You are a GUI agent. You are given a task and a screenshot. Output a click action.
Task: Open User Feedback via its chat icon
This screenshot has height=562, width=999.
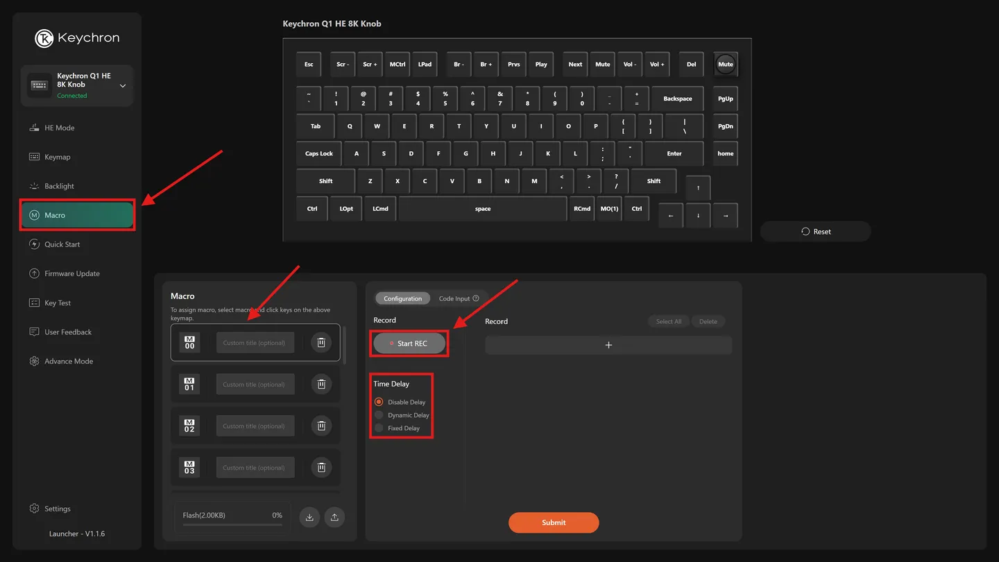[x=34, y=332]
